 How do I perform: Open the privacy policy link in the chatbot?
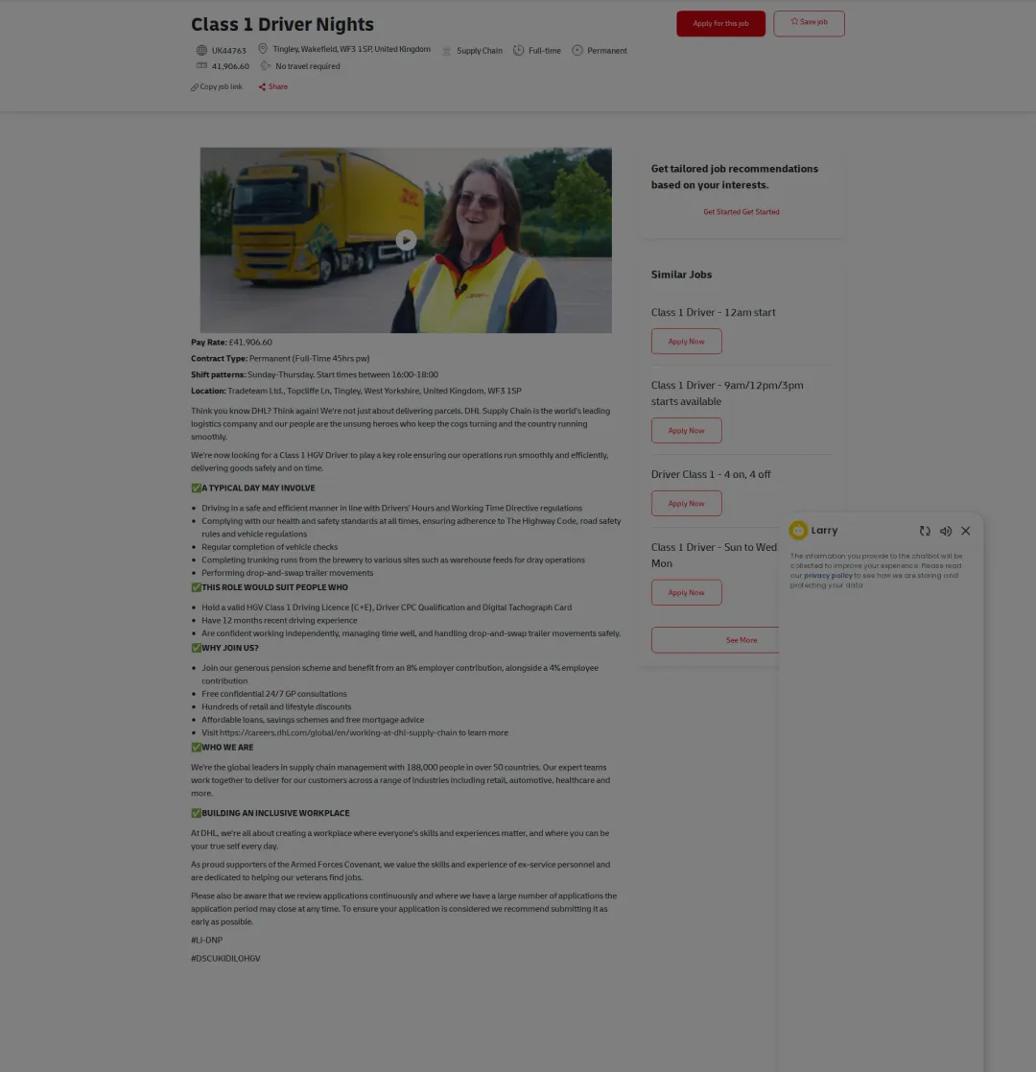click(828, 576)
